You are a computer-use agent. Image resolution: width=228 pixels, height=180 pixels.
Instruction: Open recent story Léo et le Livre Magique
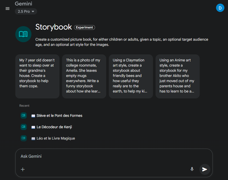[53, 138]
